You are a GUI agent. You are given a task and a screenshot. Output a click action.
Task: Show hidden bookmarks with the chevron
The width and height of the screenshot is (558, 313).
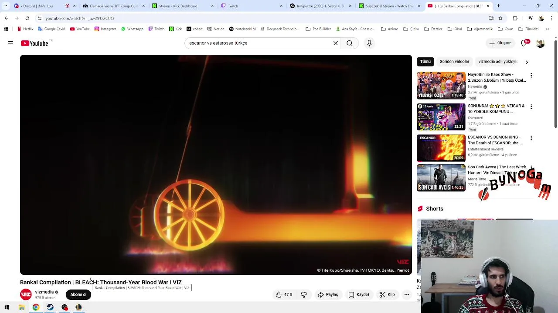548,29
